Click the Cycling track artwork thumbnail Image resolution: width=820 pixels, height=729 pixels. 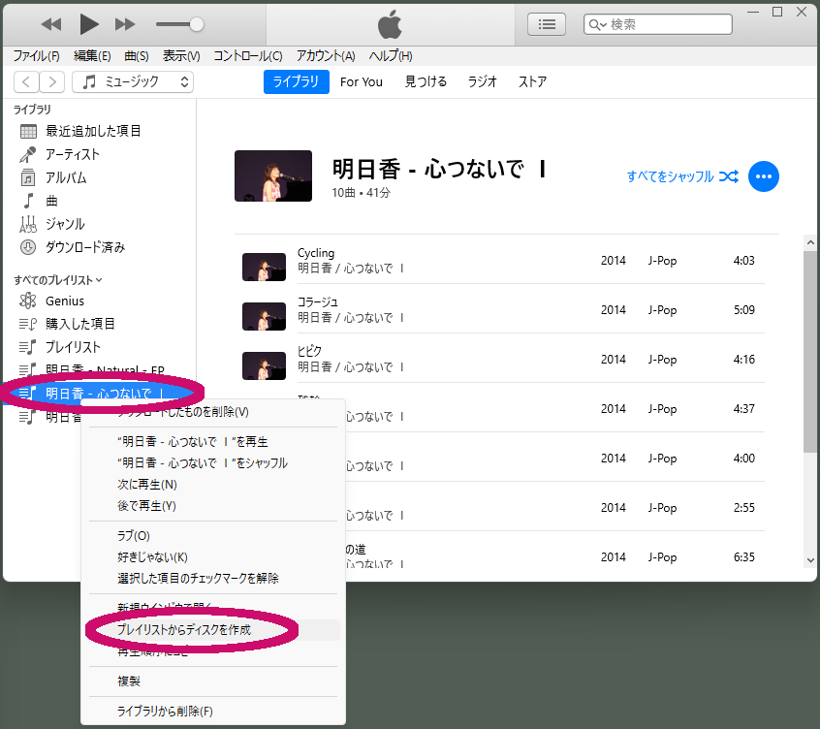pyautogui.click(x=264, y=267)
